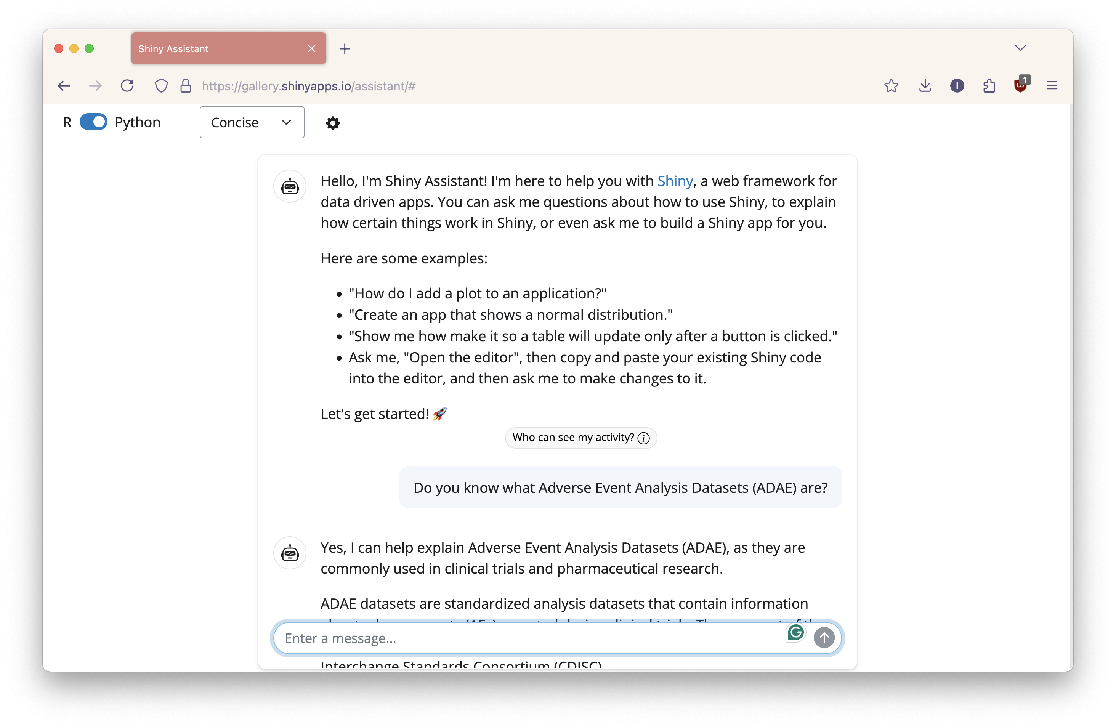The height and width of the screenshot is (728, 1116).
Task: Open the list all tabs chevron
Action: 1020,48
